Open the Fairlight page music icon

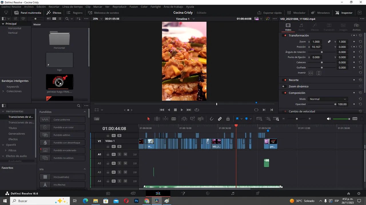click(233, 193)
